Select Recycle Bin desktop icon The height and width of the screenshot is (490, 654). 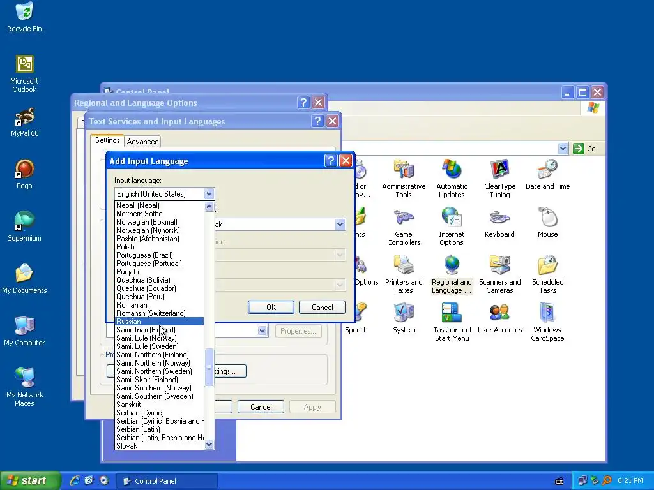point(24,17)
